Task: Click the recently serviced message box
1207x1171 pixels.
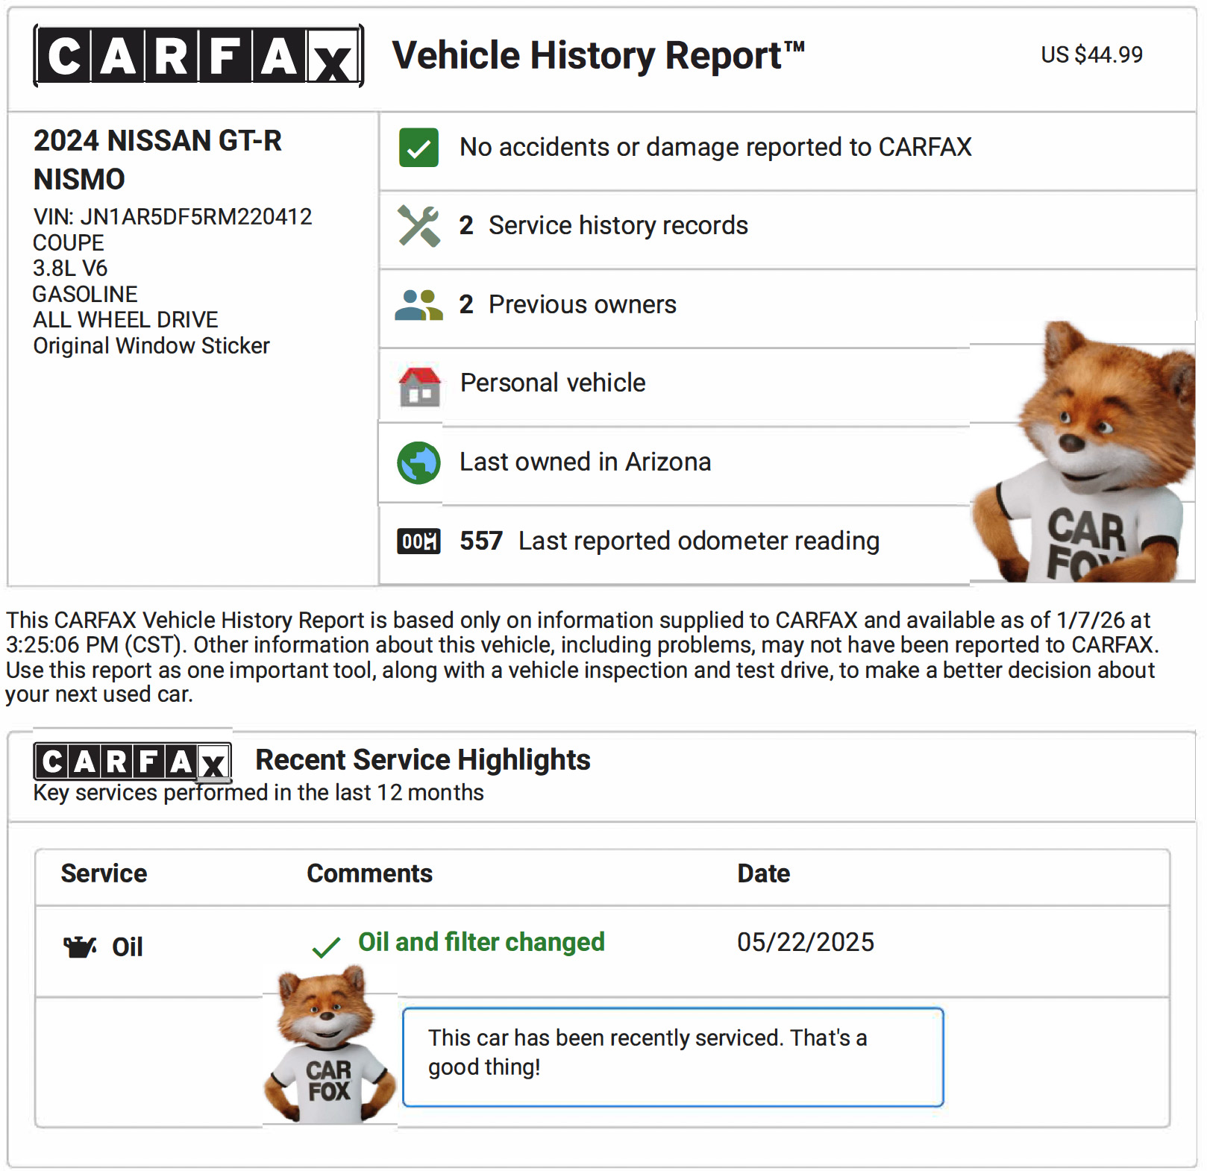Action: 672,1056
